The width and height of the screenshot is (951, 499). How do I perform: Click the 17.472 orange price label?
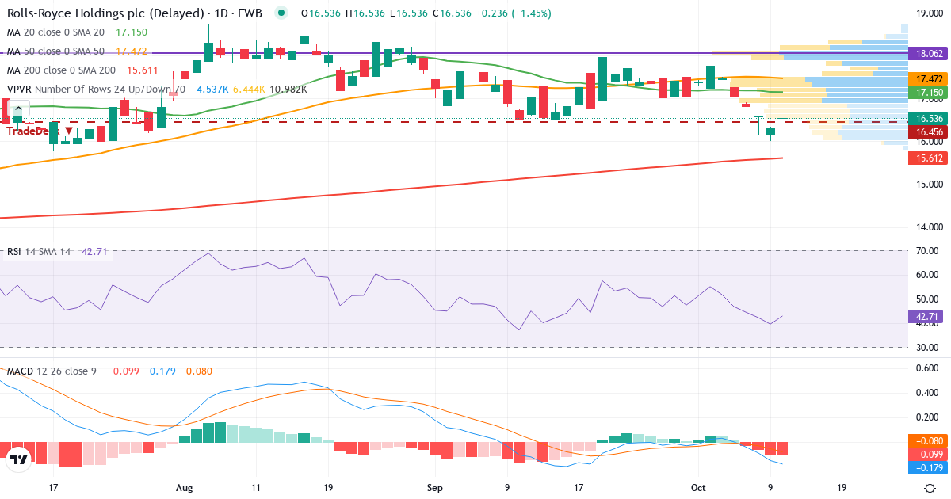928,79
